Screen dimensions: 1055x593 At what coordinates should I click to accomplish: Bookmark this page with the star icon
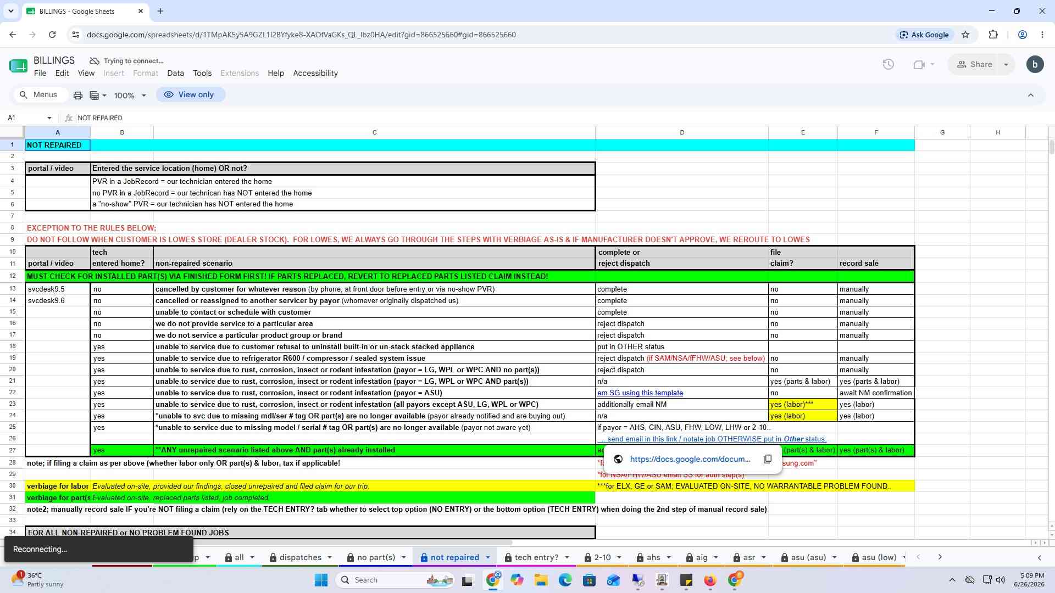click(x=965, y=35)
